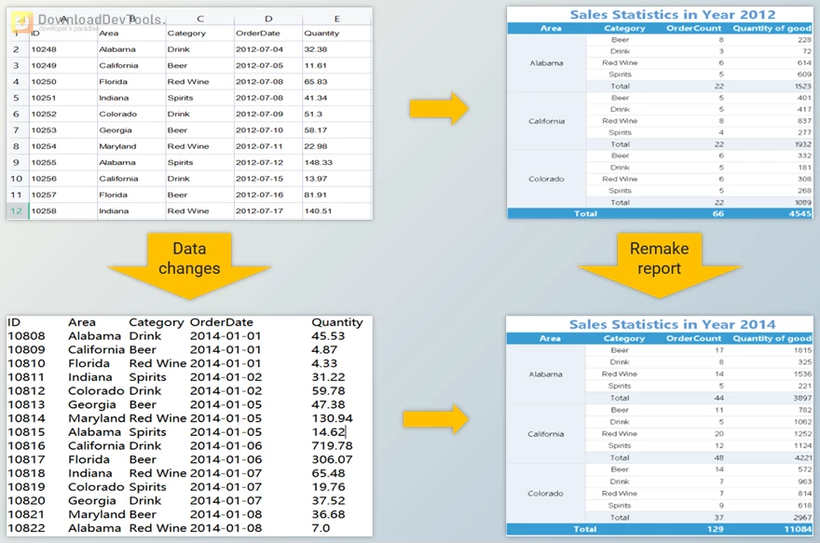This screenshot has width=820, height=543.
Task: Click Alabama subtotal 3897 in 2014 report
Action: [x=802, y=398]
